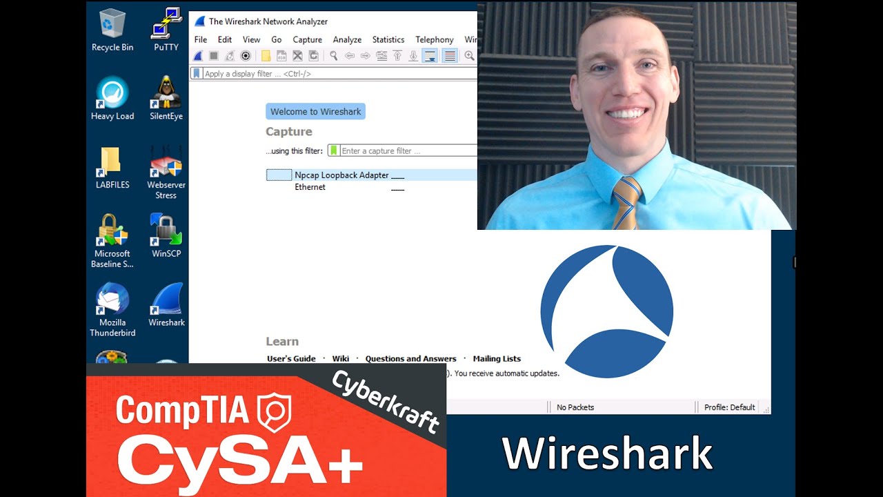
Task: Open the Capture menu
Action: coord(308,39)
